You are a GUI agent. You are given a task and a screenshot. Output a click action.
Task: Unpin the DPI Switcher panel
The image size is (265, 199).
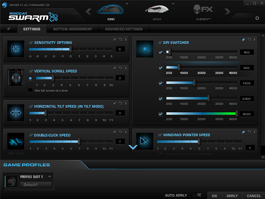click(243, 40)
